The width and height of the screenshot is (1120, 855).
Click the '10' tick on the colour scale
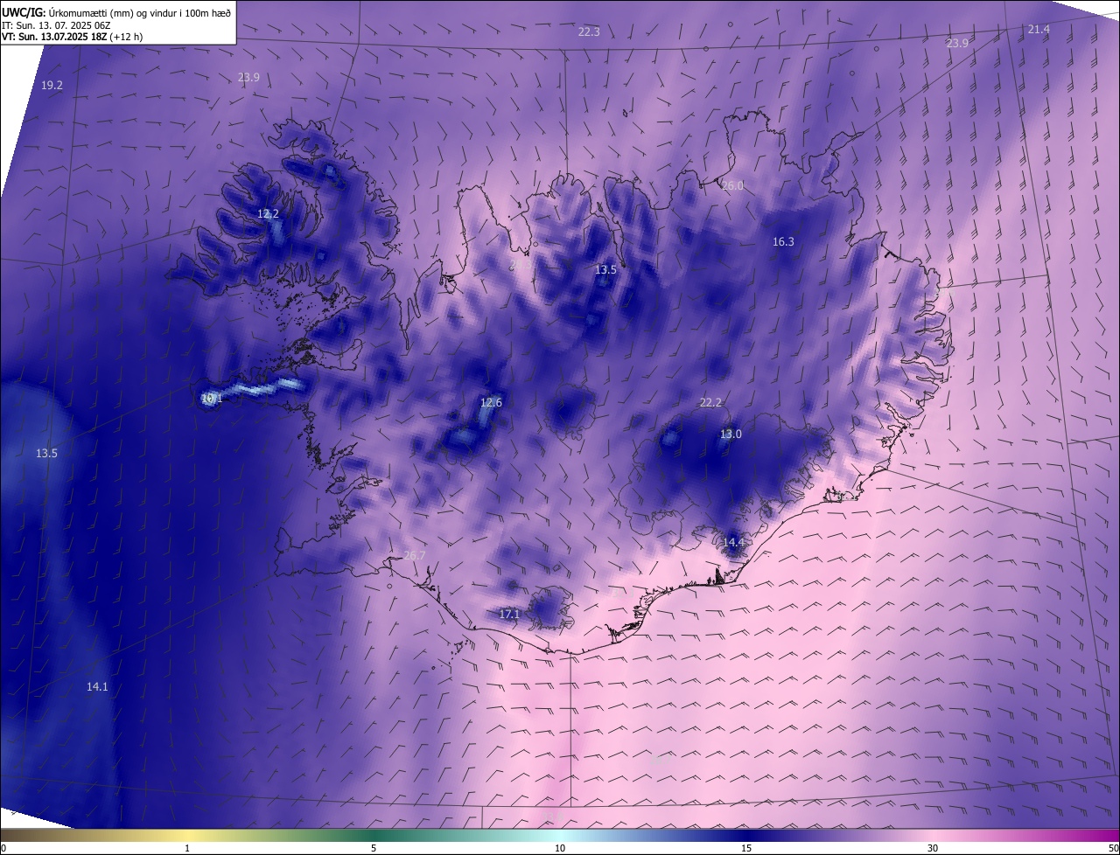[560, 848]
